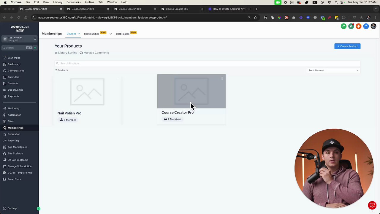This screenshot has height=214, width=380.
Task: Open the Launchpad icon in the sidebar
Action: click(5, 58)
